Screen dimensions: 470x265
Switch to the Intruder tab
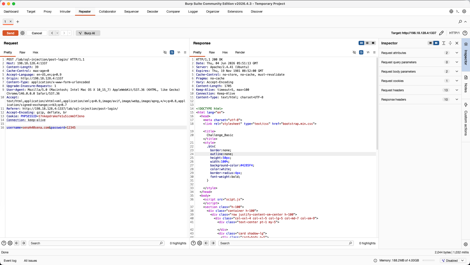click(65, 12)
